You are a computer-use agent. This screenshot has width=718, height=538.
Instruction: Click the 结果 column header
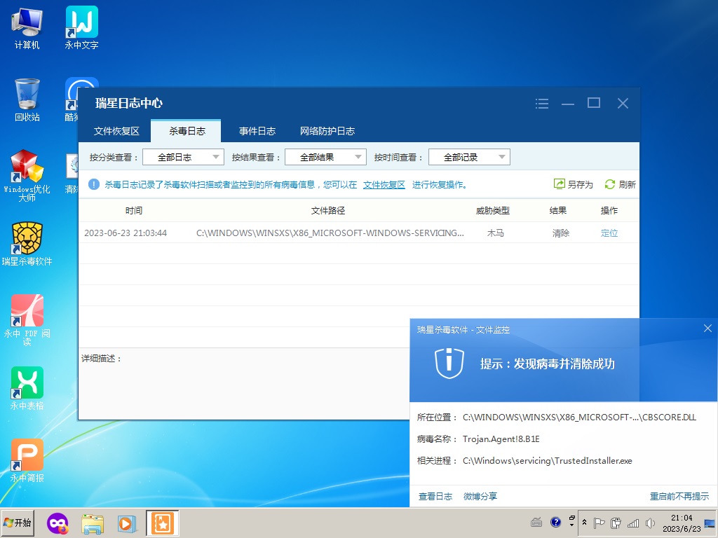[557, 210]
